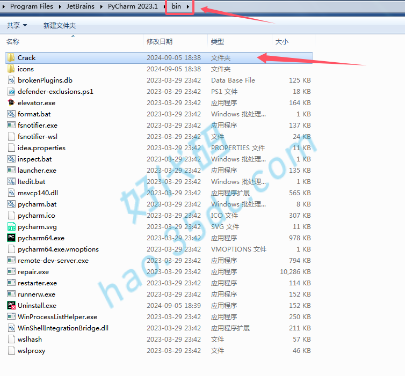Select the repair.exe file name
405x376 pixels.
pos(33,271)
